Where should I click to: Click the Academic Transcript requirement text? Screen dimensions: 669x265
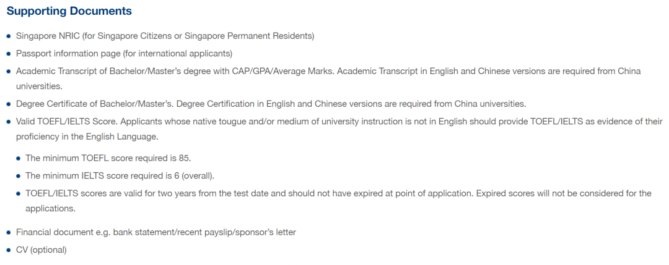[x=328, y=71]
